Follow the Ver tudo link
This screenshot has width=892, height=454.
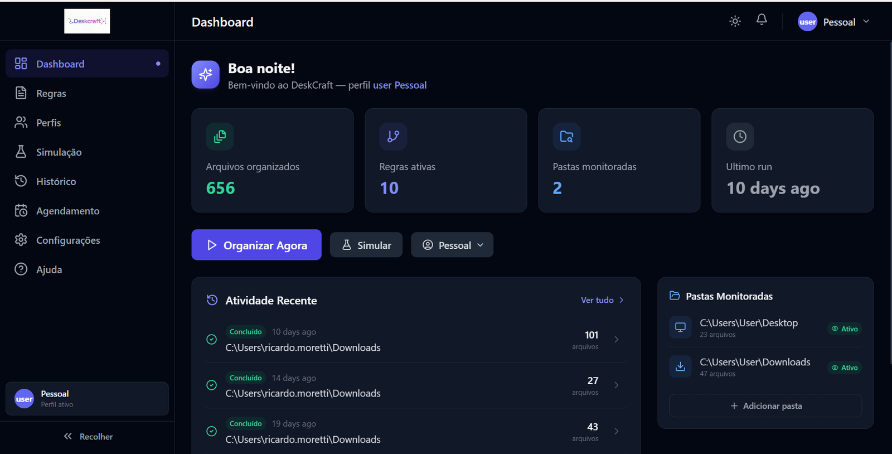pyautogui.click(x=602, y=300)
